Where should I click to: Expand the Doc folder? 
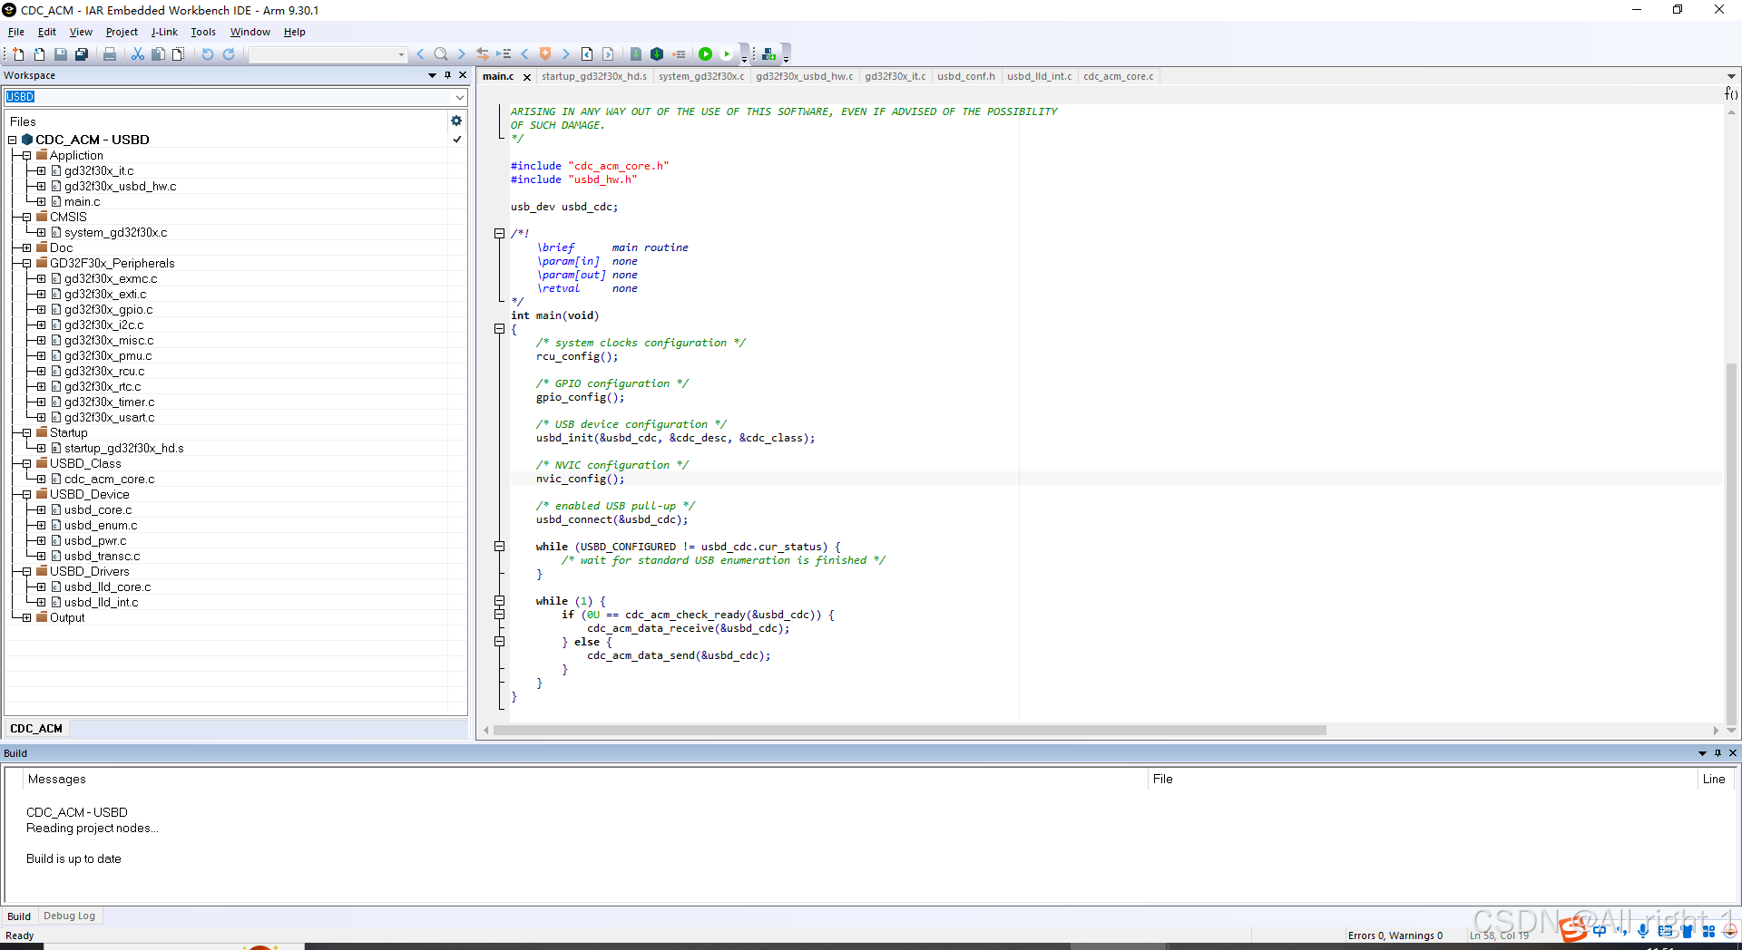(26, 247)
